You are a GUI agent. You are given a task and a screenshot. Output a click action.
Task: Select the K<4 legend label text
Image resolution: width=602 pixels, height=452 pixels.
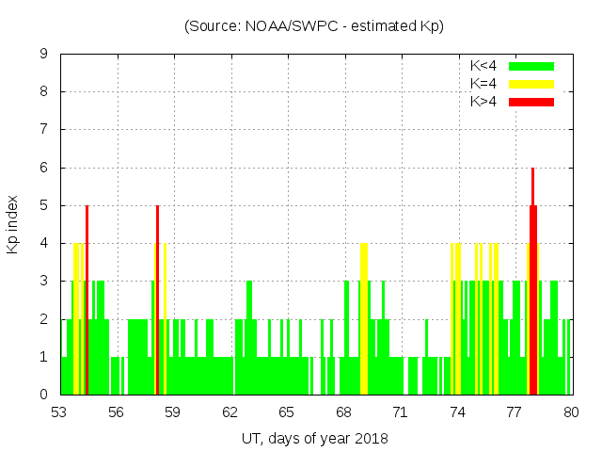(483, 66)
